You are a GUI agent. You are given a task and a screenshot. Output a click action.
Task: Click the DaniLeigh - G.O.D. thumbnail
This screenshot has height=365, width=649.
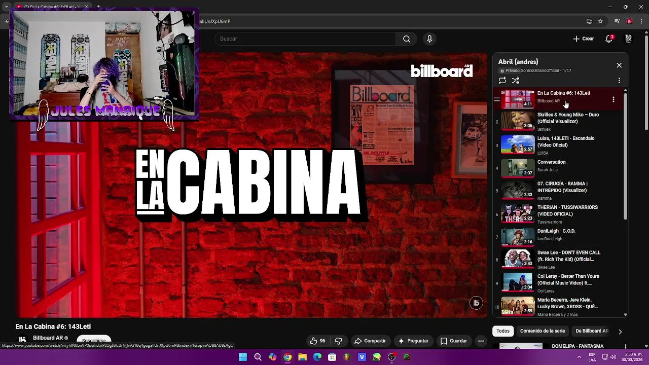(x=518, y=237)
